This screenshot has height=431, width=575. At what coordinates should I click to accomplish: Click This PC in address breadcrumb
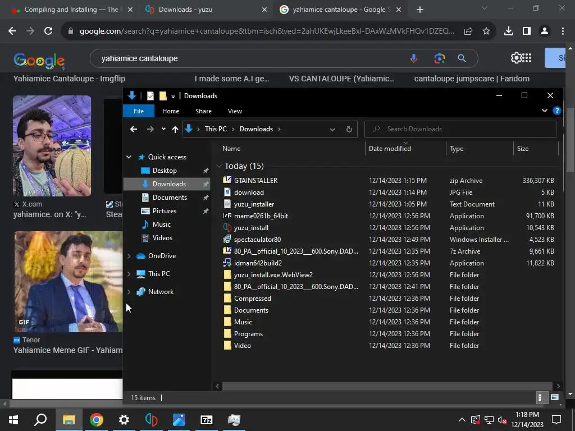[x=216, y=129]
